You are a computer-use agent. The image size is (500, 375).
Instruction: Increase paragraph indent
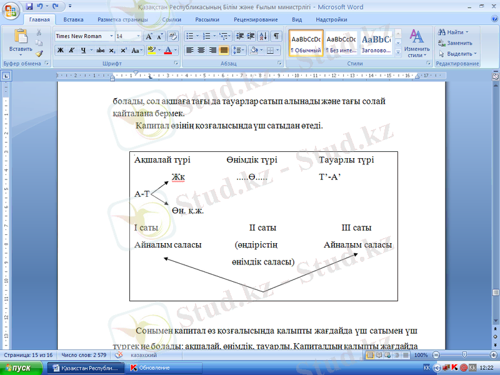pos(251,36)
